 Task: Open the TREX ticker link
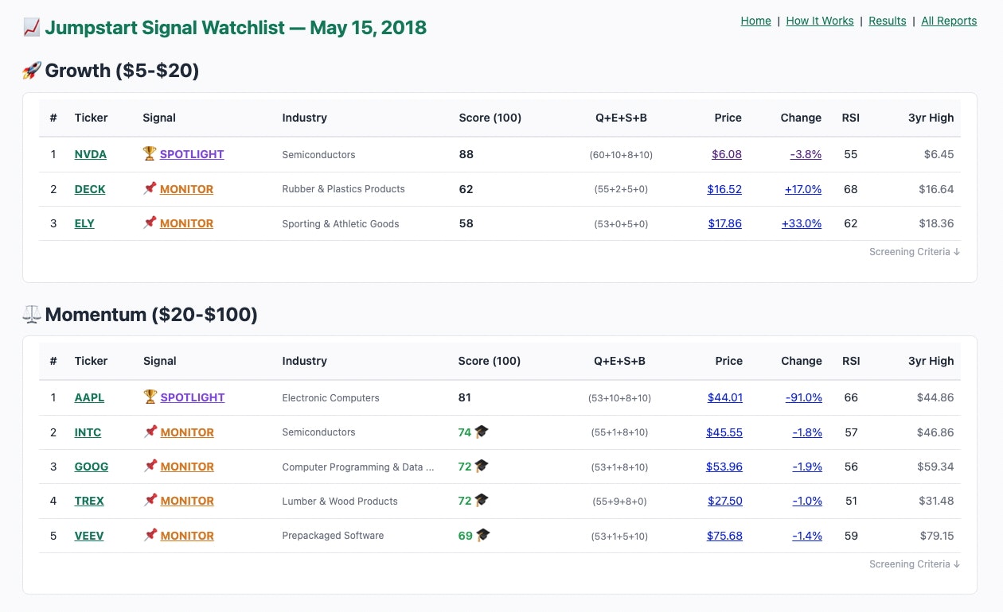89,501
